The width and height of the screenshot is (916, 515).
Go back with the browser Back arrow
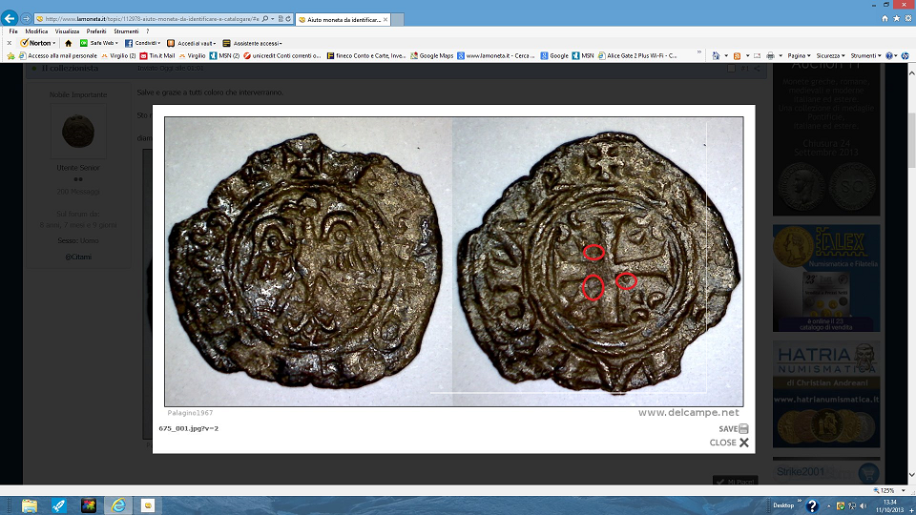tap(10, 19)
